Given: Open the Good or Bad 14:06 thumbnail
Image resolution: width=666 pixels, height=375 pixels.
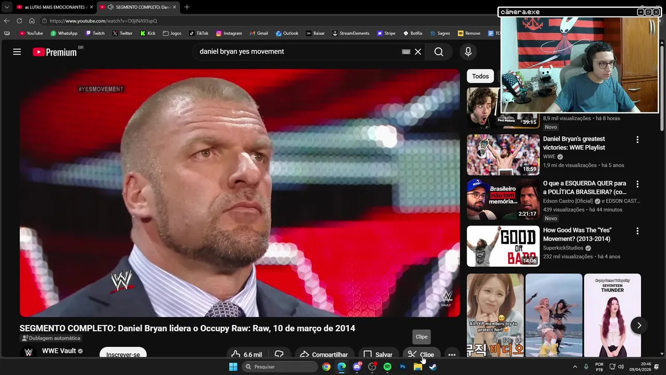Looking at the screenshot, I should [503, 246].
